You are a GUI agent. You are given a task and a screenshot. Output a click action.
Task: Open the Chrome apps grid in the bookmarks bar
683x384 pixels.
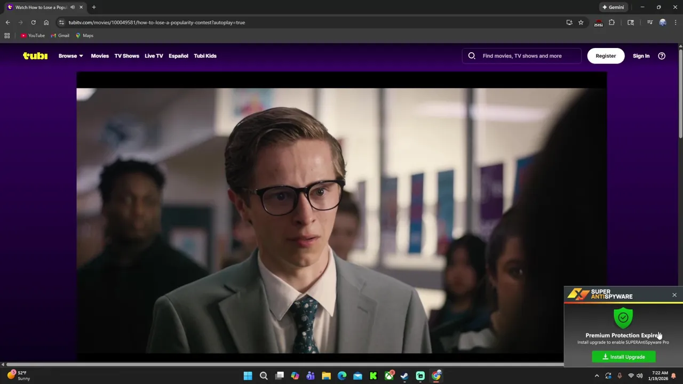7,36
